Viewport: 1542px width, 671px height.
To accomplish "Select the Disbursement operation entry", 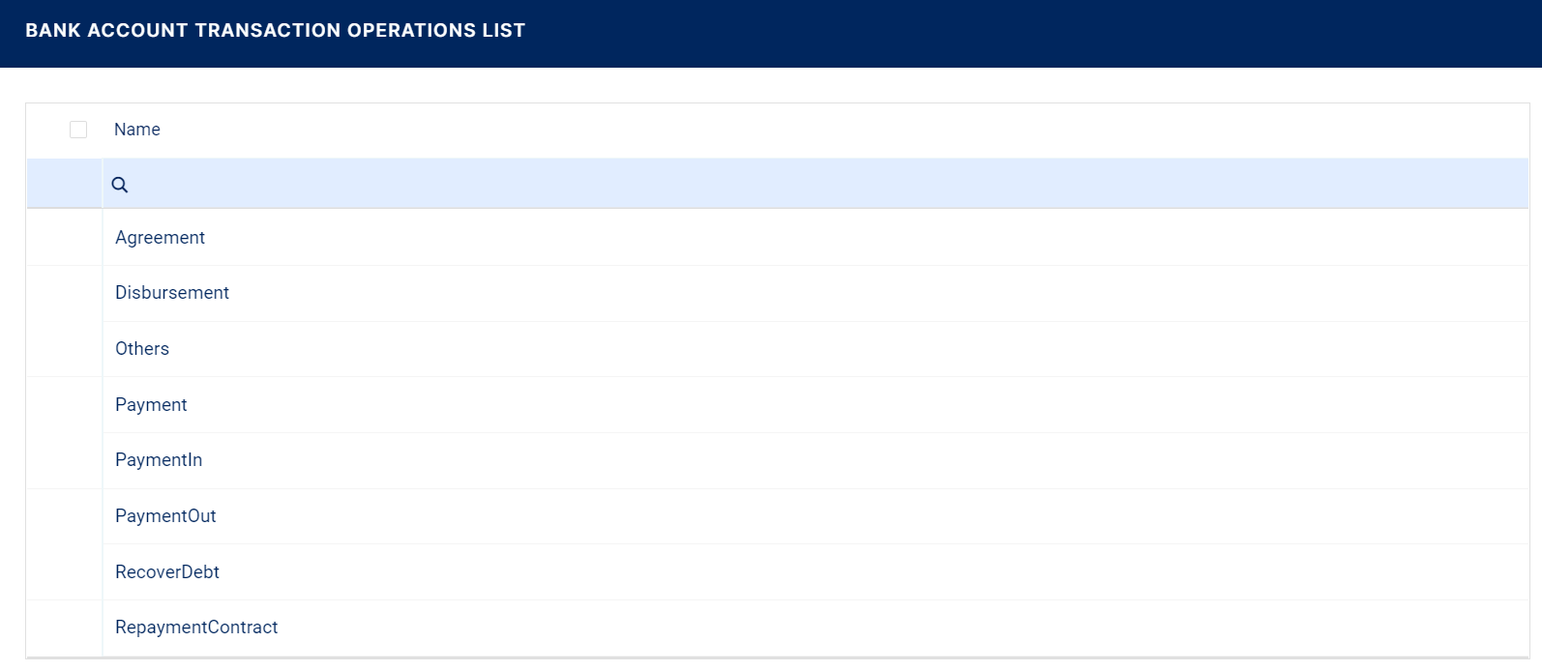I will coord(172,293).
